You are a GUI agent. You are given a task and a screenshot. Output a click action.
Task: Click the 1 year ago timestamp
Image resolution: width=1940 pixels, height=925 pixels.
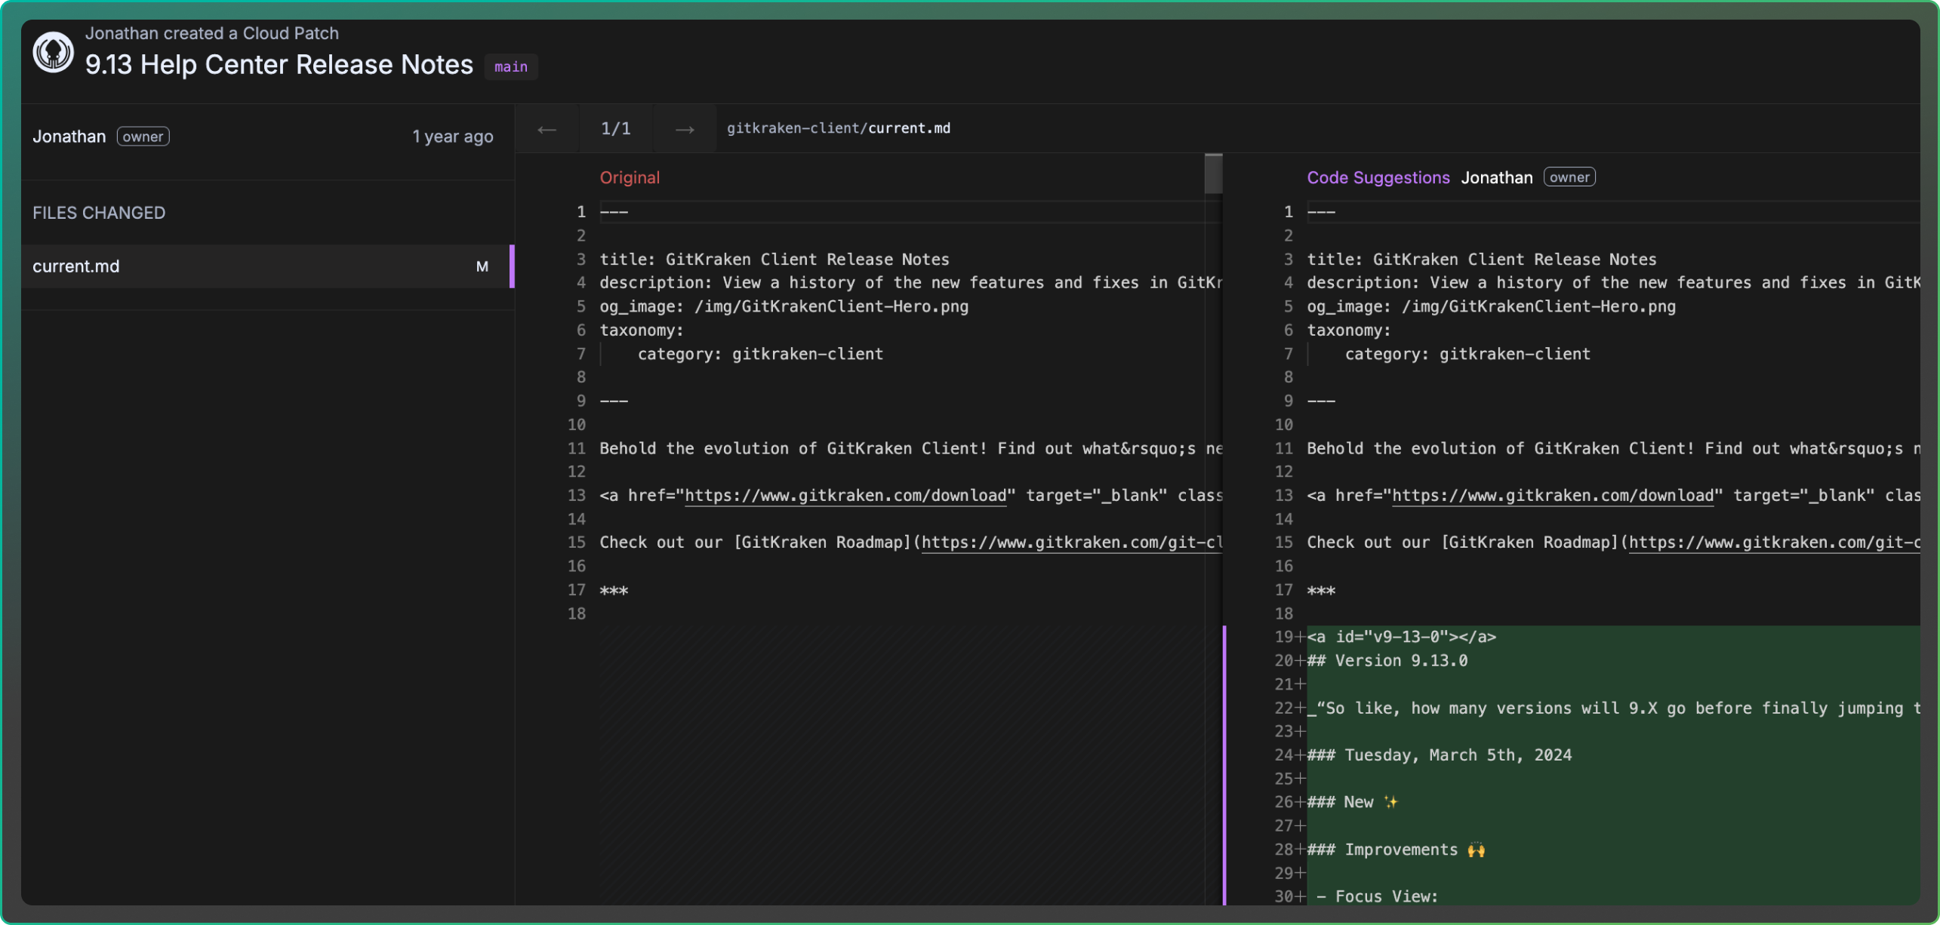click(x=451, y=136)
